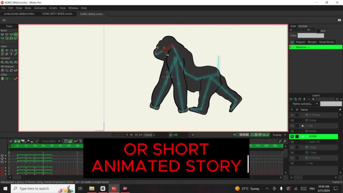The width and height of the screenshot is (343, 193).
Task: Select the Orbit Workspace tool
Action: tap(16, 70)
